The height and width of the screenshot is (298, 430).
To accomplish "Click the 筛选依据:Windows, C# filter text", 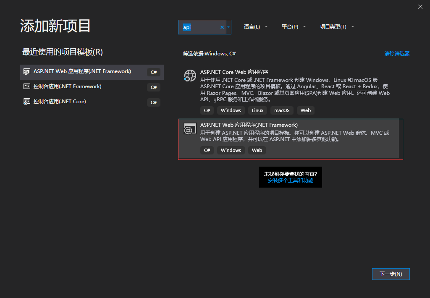I will click(209, 54).
